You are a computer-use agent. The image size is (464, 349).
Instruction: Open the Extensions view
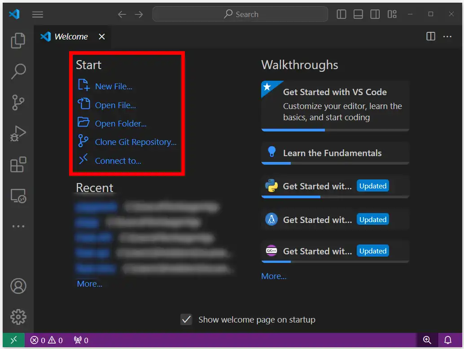coord(18,165)
